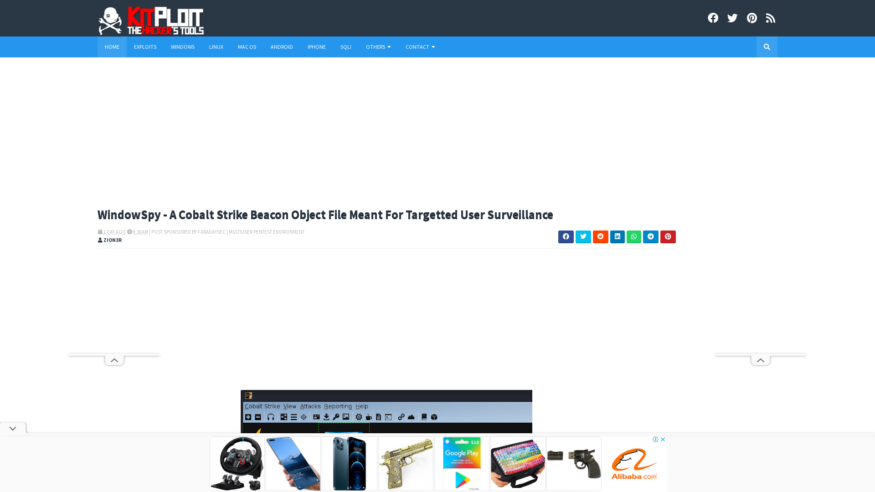This screenshot has width=875, height=492.
Task: Click the RSS feed icon
Action: 770,17
